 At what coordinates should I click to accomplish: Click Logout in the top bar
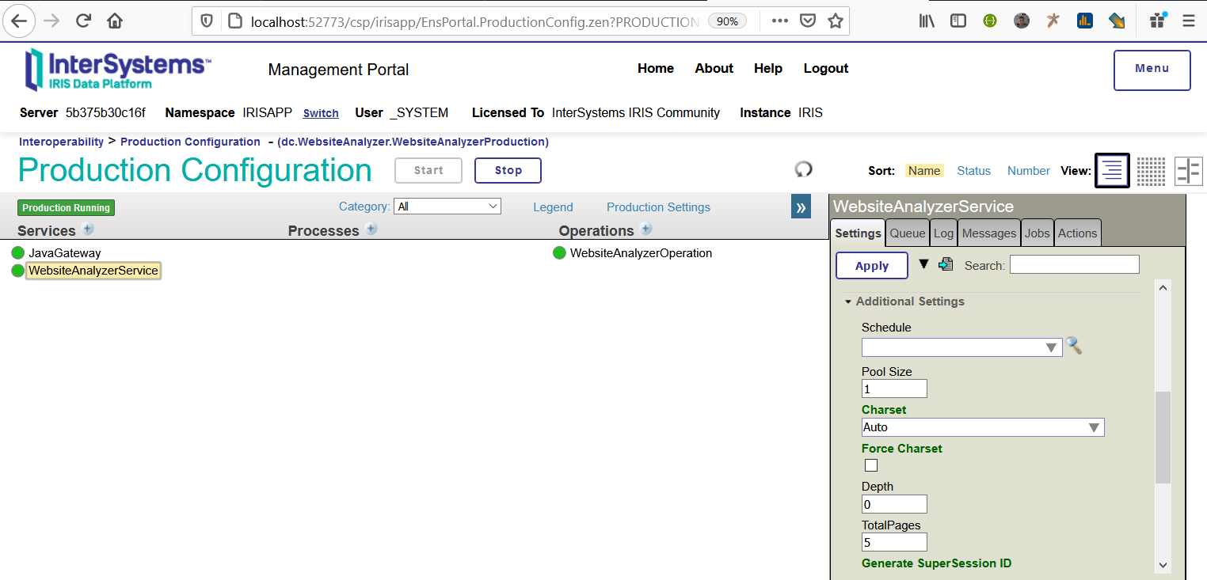click(x=826, y=68)
